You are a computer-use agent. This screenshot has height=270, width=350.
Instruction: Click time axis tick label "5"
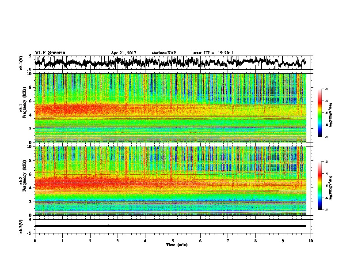tap(173, 241)
